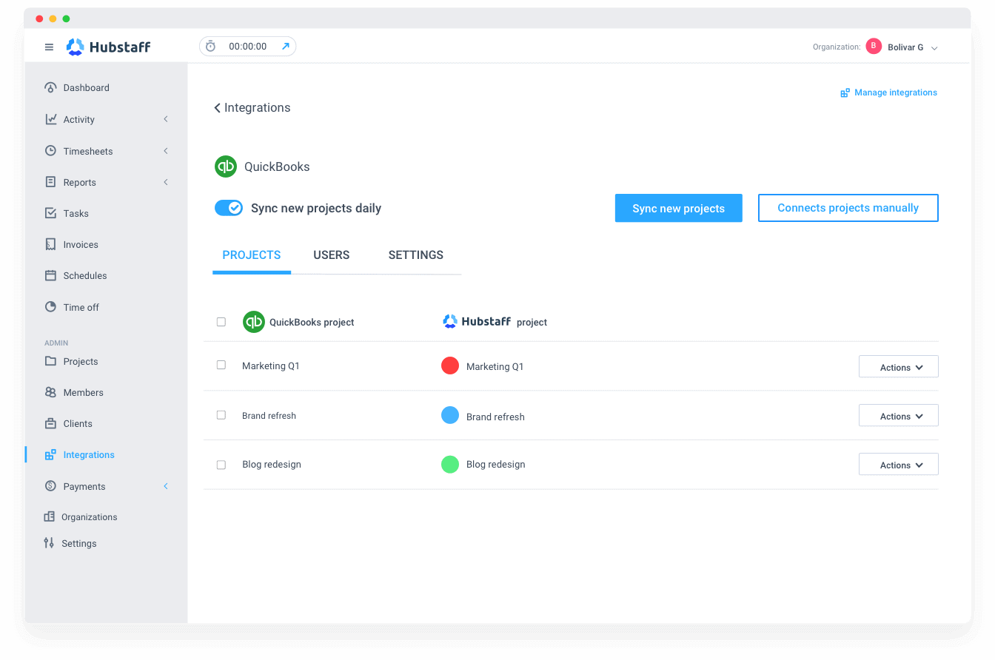Click the Hubstaff logo
This screenshot has height=660, width=995.
tap(108, 47)
